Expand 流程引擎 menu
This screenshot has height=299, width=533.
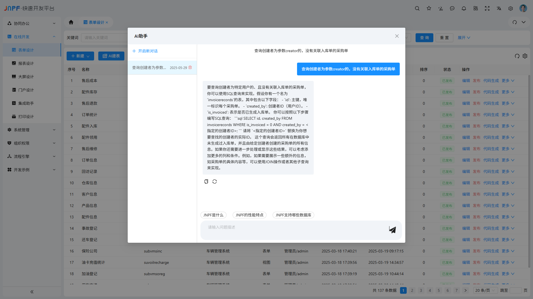31,157
